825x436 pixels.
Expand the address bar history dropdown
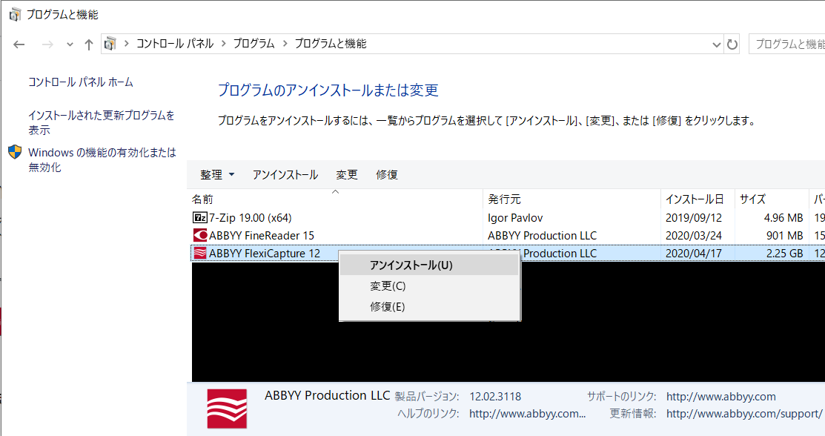coord(716,44)
